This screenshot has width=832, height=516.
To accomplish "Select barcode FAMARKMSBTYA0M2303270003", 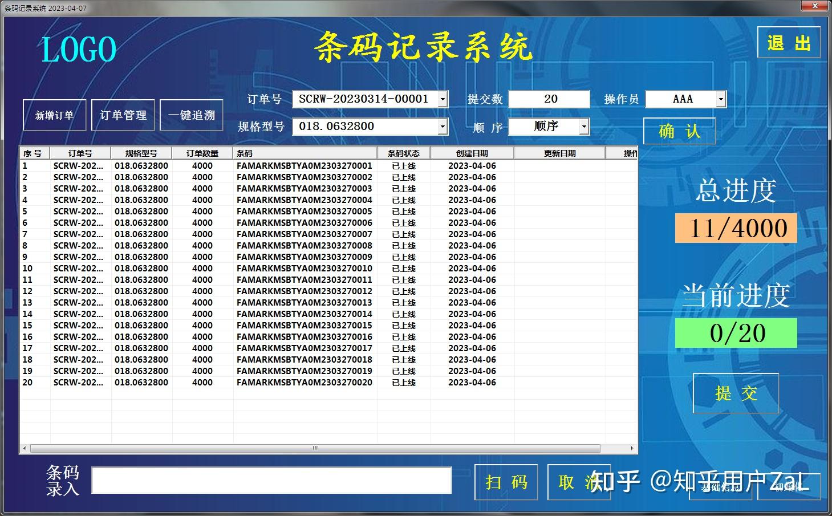I will coord(305,189).
